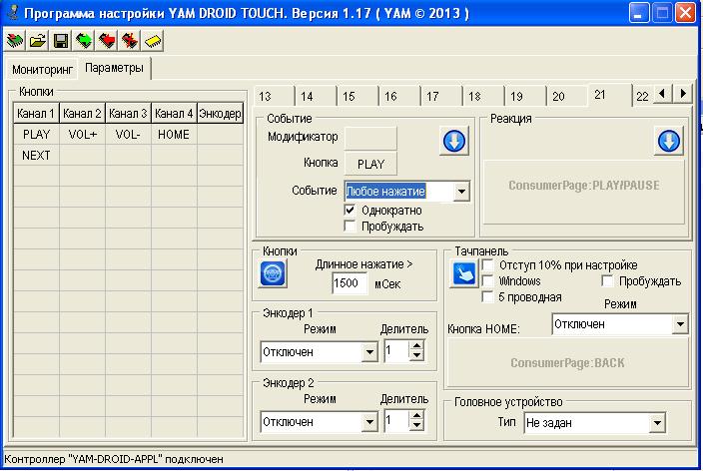Uncheck the Однократно checkbox
This screenshot has width=703, height=471.
(x=350, y=211)
